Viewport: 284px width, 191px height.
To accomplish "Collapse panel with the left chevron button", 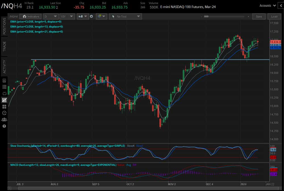I will coord(281,6).
